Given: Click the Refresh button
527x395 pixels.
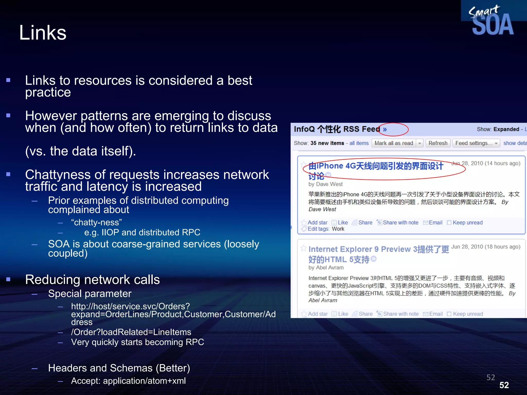Looking at the screenshot, I should pyautogui.click(x=438, y=143).
